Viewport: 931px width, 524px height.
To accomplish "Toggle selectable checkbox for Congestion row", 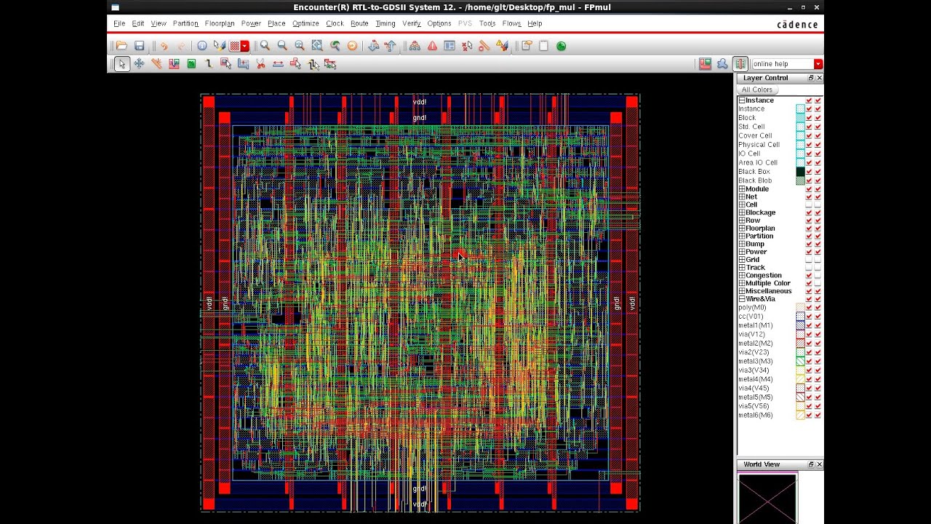I will (818, 276).
